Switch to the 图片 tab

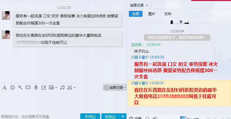pos(152,14)
